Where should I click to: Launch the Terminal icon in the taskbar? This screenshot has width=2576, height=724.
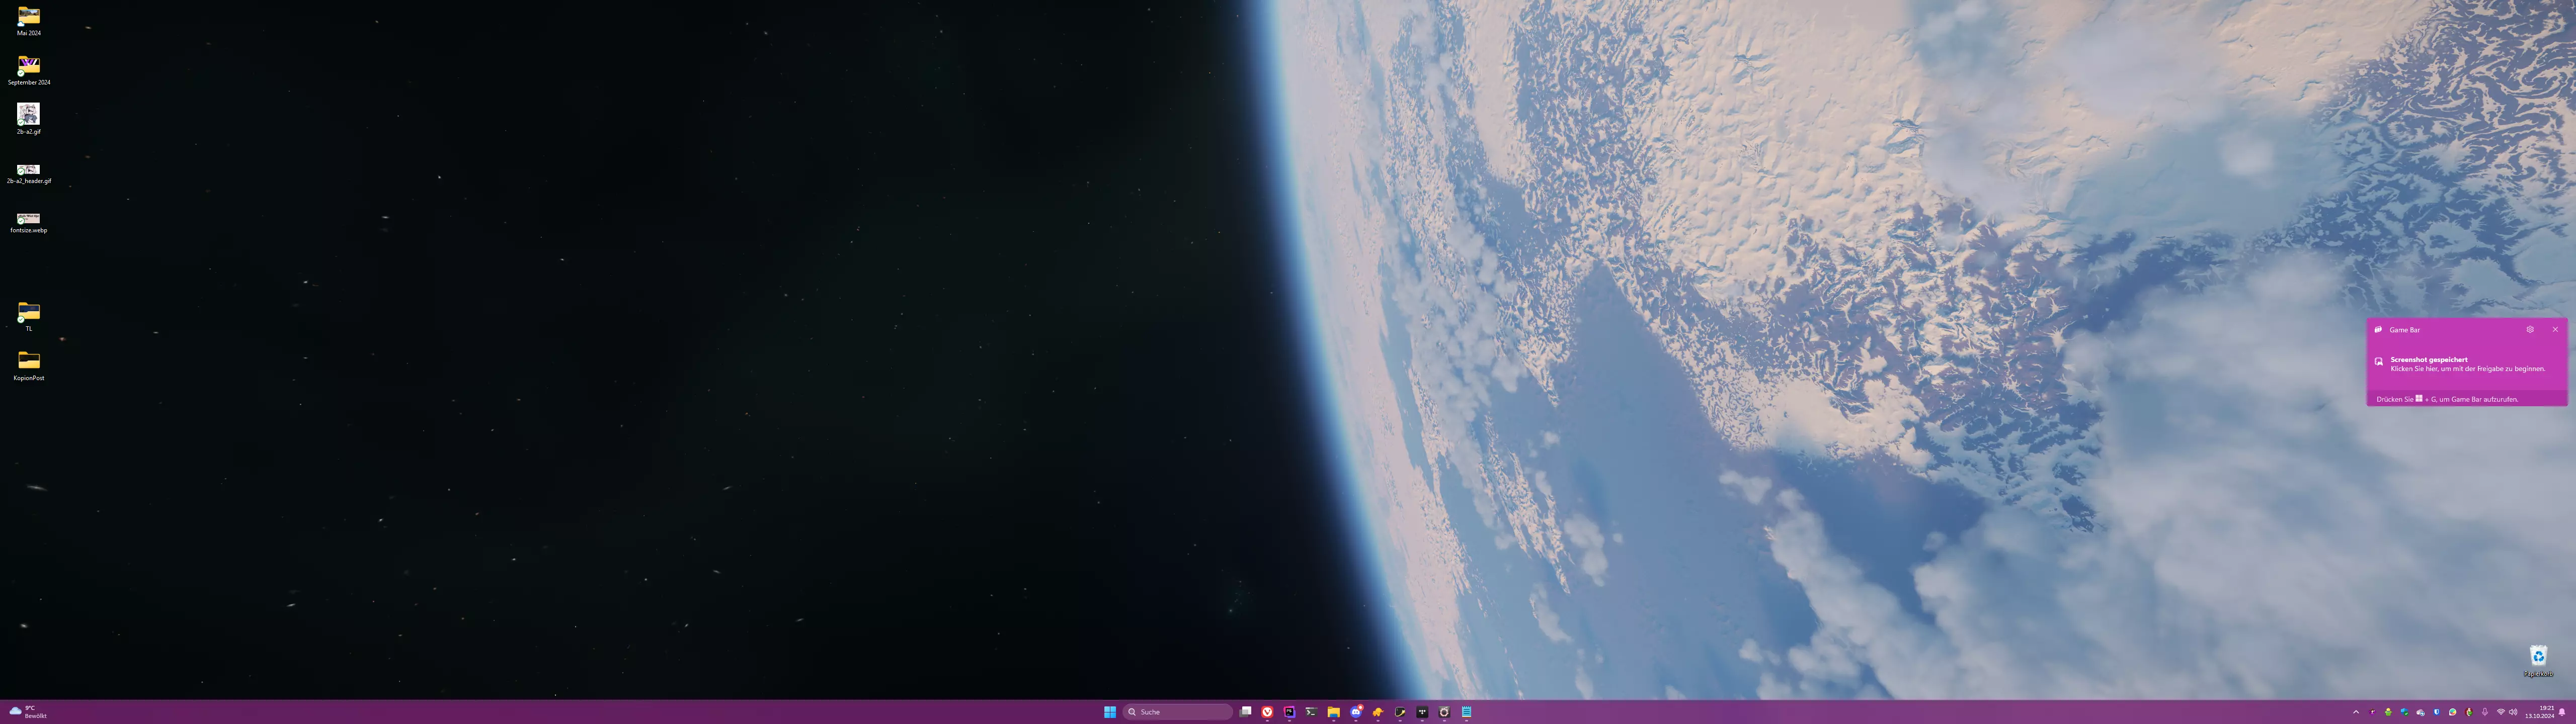click(1311, 712)
